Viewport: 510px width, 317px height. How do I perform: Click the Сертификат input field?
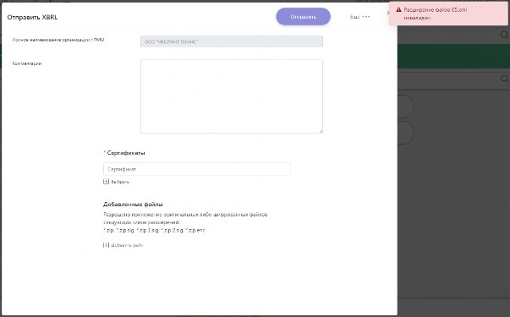197,169
